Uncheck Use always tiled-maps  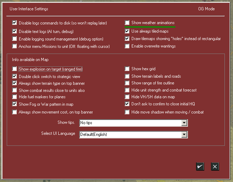tap(127, 31)
